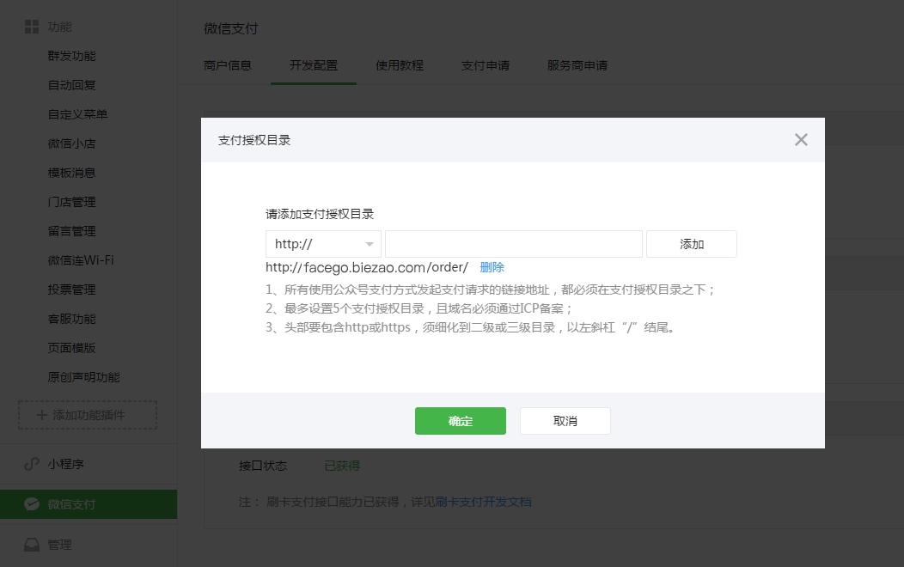Click the 管理 inbox icon
The image size is (904, 567).
(32, 545)
